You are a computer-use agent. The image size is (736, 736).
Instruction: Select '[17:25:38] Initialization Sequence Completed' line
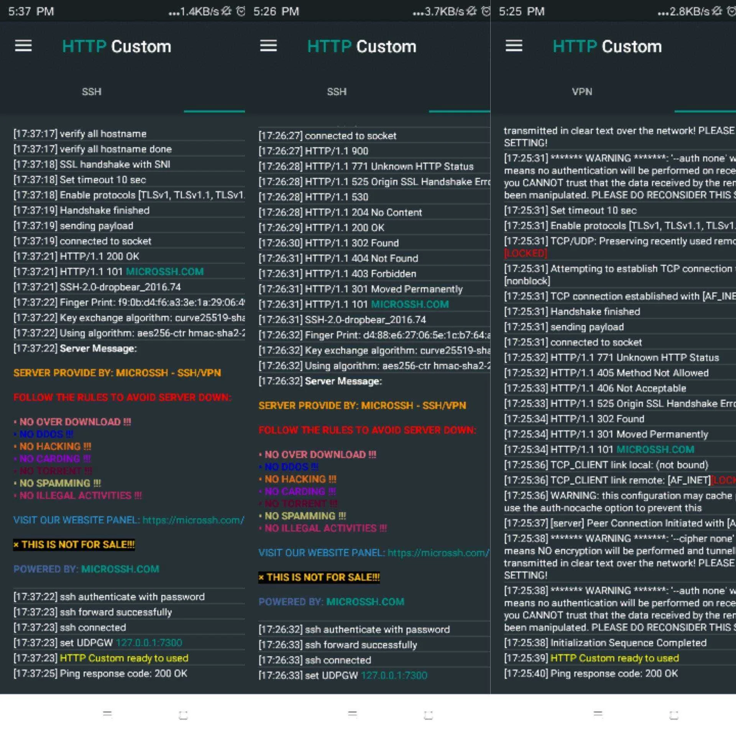(605, 643)
